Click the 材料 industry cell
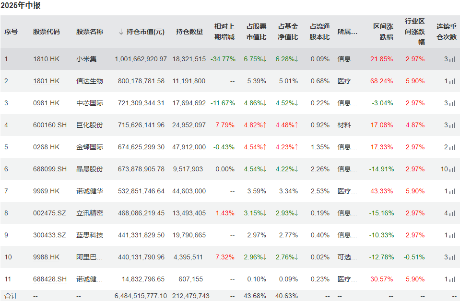The width and height of the screenshot is (460, 301). [344, 125]
